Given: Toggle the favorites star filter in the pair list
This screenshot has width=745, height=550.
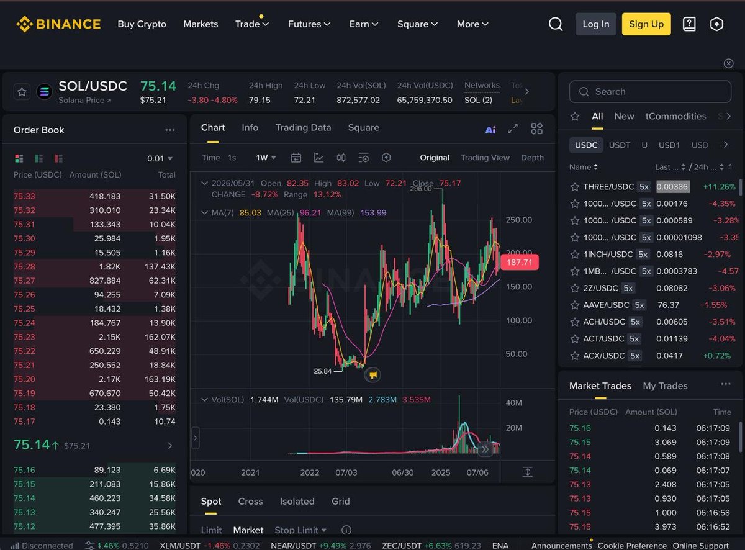Looking at the screenshot, I should [575, 117].
